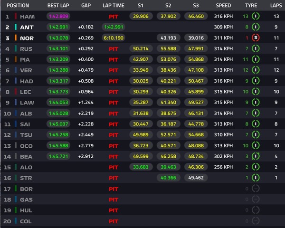This screenshot has width=285, height=228.
Task: Click HAM's purple best lap 1:42.809
Action: coord(58,16)
